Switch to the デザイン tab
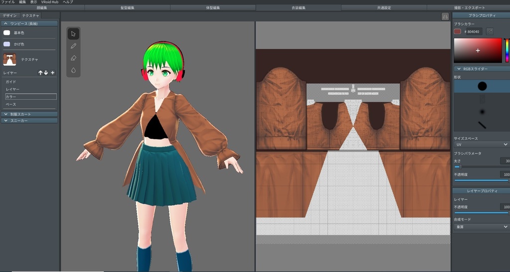 (9, 15)
